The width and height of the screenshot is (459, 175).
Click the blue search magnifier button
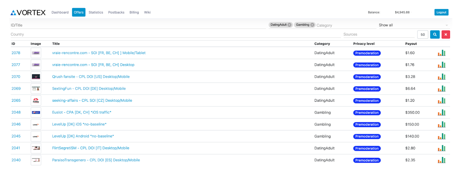tap(435, 34)
